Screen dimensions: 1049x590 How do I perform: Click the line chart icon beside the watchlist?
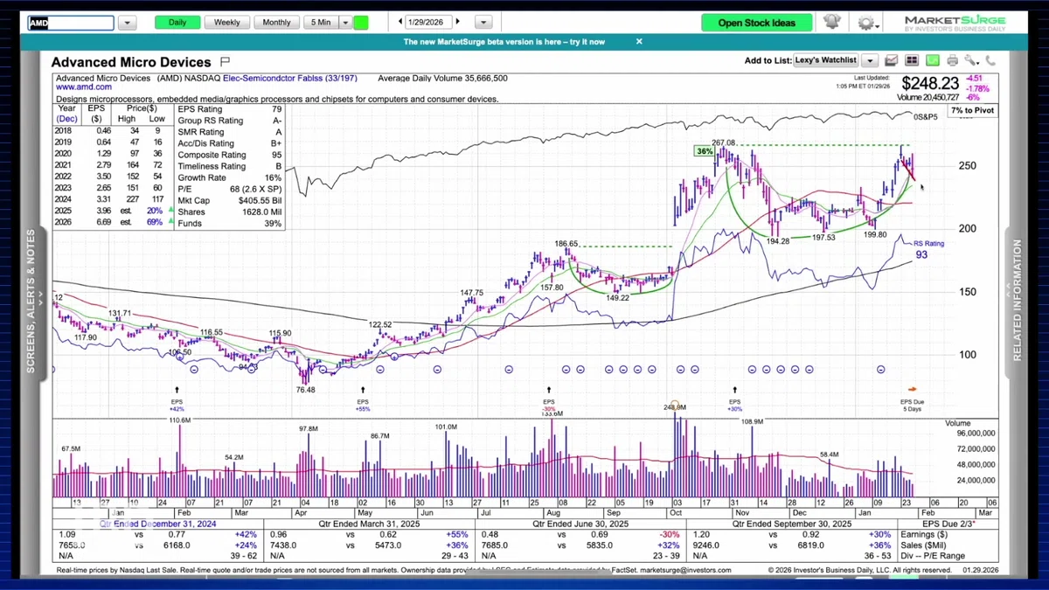click(892, 60)
